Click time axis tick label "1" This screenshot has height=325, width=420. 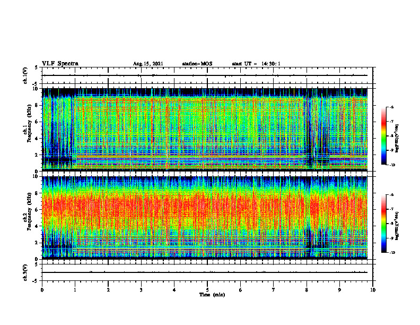[x=75, y=290]
